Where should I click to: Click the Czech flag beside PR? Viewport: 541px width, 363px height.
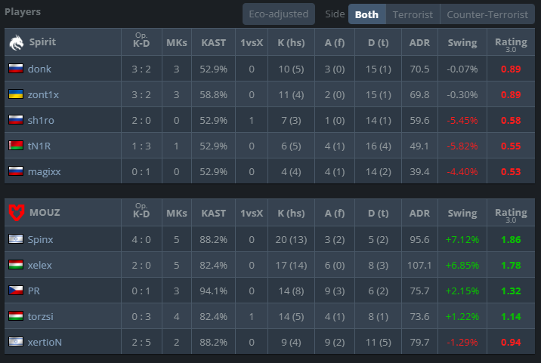[x=16, y=291]
